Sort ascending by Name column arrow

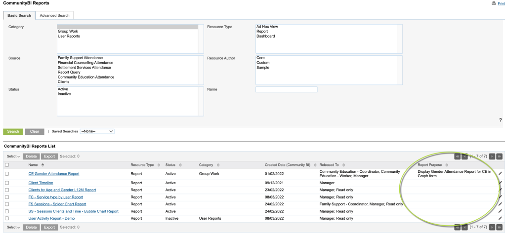point(42,165)
